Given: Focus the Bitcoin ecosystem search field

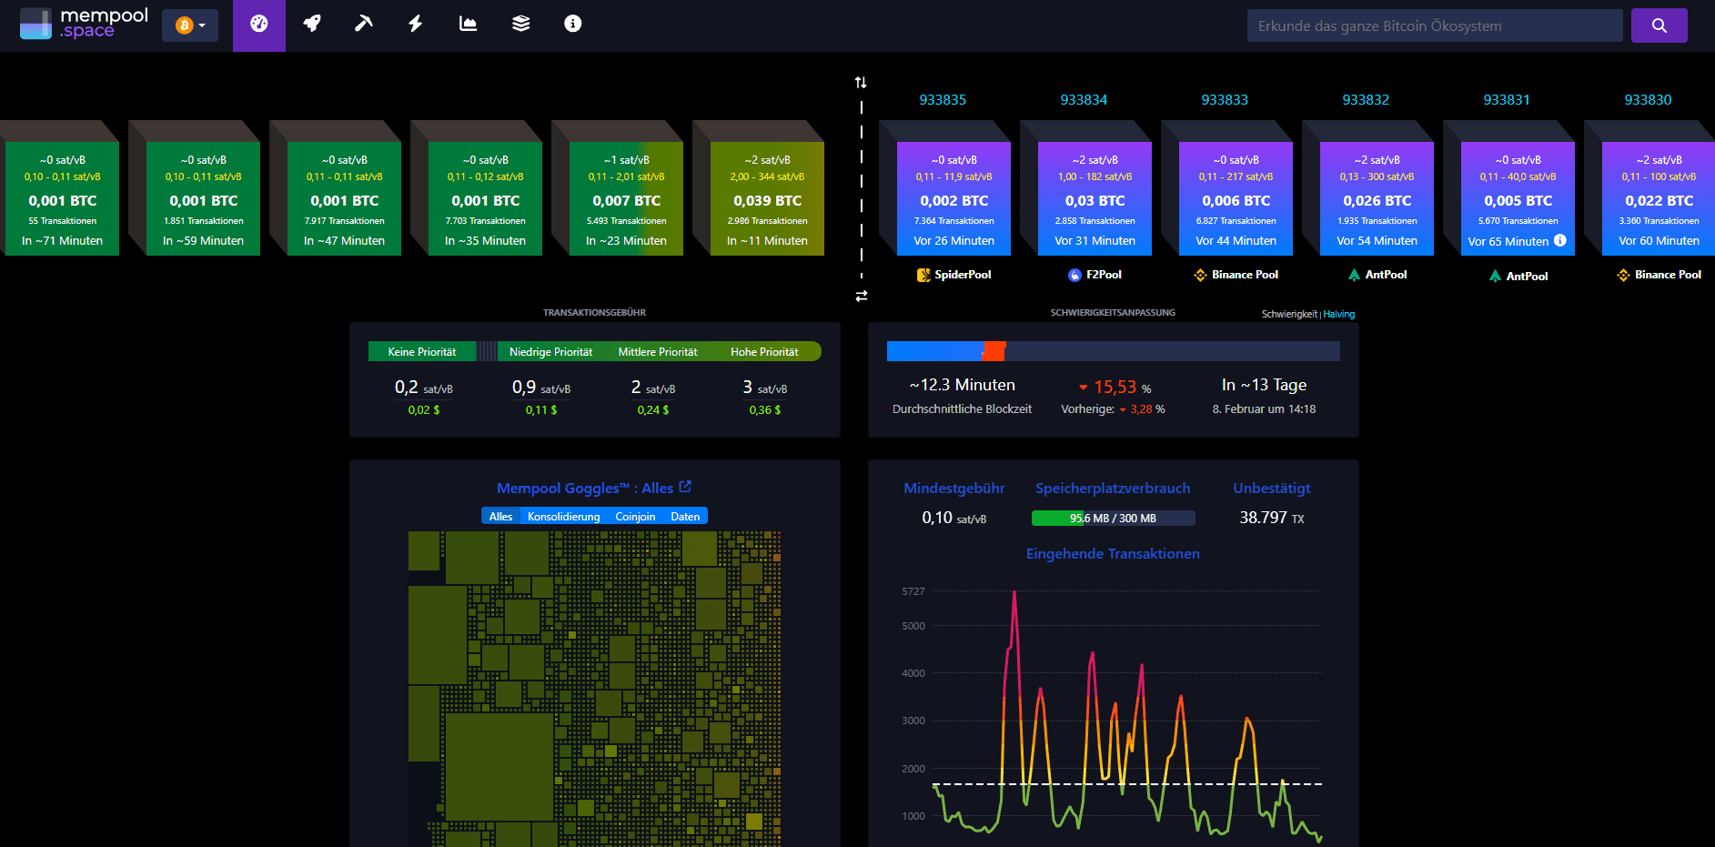Looking at the screenshot, I should [x=1434, y=25].
